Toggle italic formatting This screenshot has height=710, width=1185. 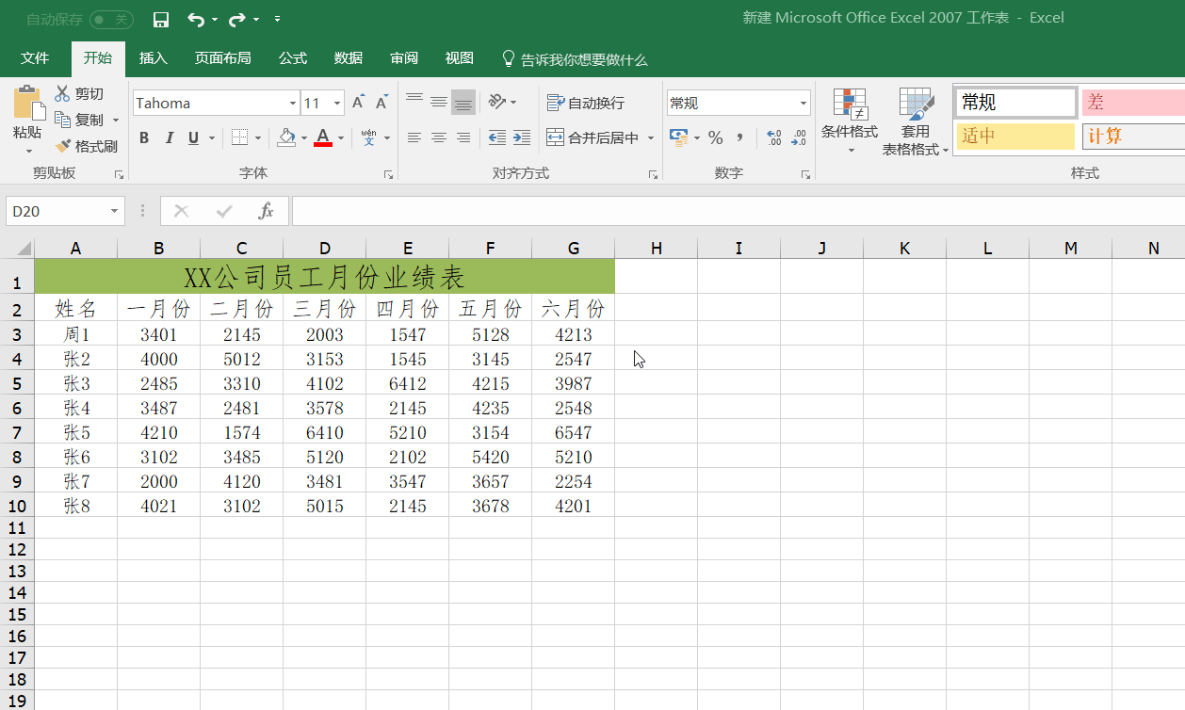coord(170,138)
